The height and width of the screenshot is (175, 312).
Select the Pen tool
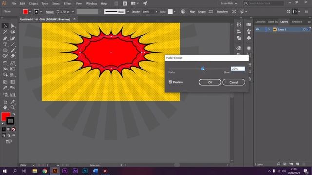coord(5,38)
